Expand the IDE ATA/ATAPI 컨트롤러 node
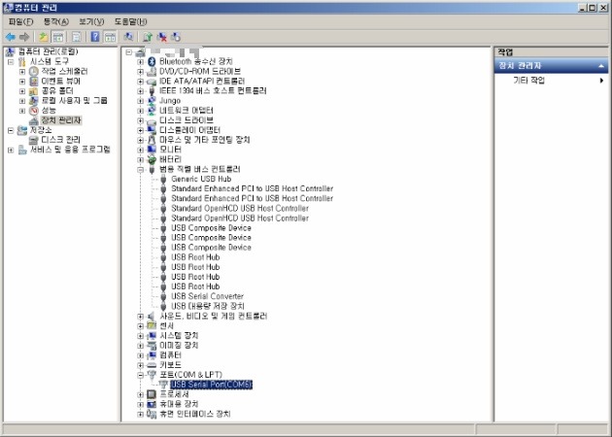 click(x=140, y=82)
